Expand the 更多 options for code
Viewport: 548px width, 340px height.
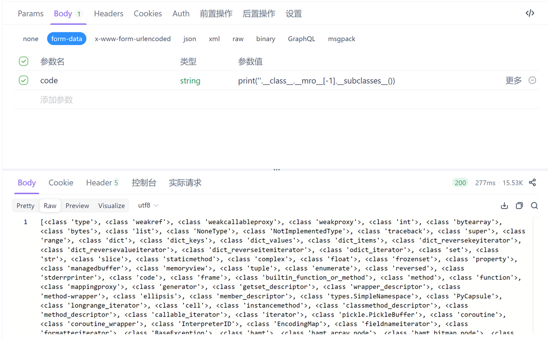[x=513, y=81]
